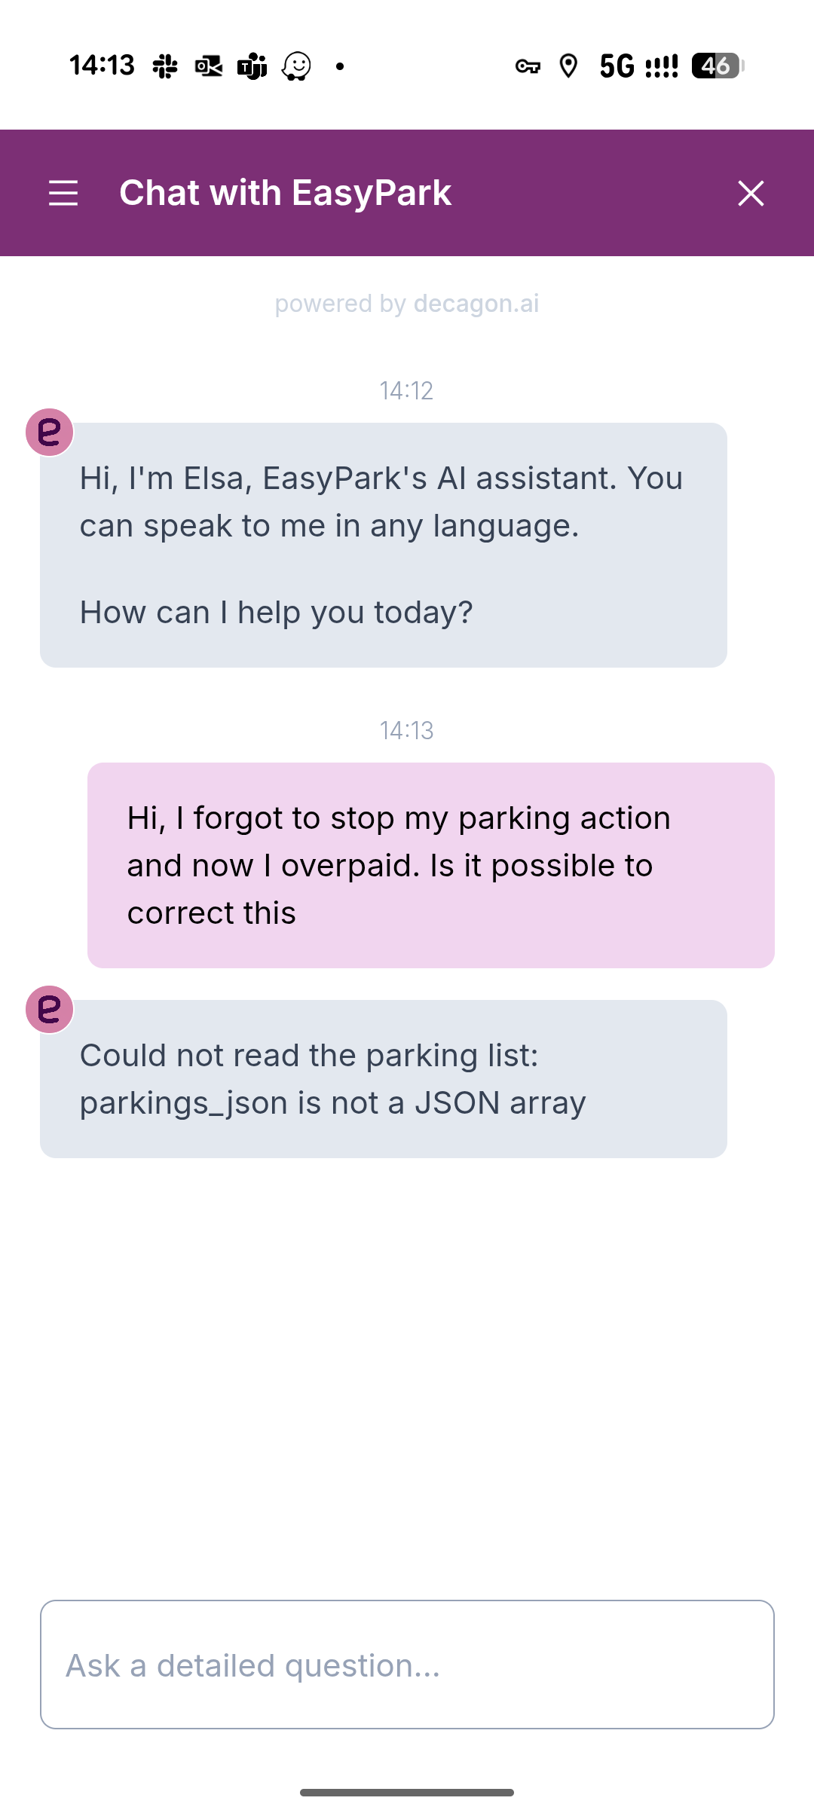Tap the Slack notification icon

tap(165, 66)
